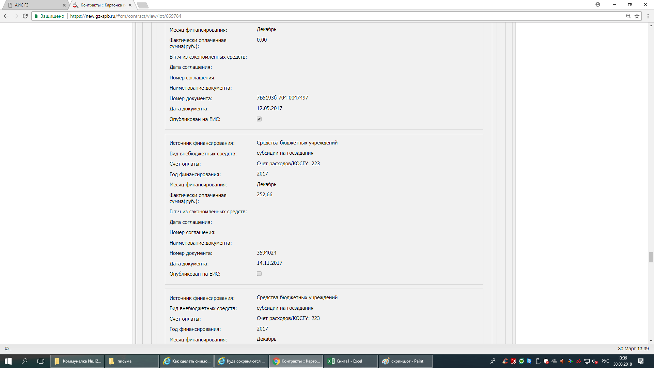Open the page zoom magnifier icon
Viewport: 654px width, 368px height.
628,16
